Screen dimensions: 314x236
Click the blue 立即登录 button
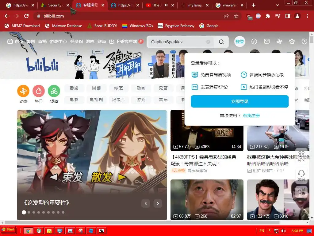click(x=240, y=101)
